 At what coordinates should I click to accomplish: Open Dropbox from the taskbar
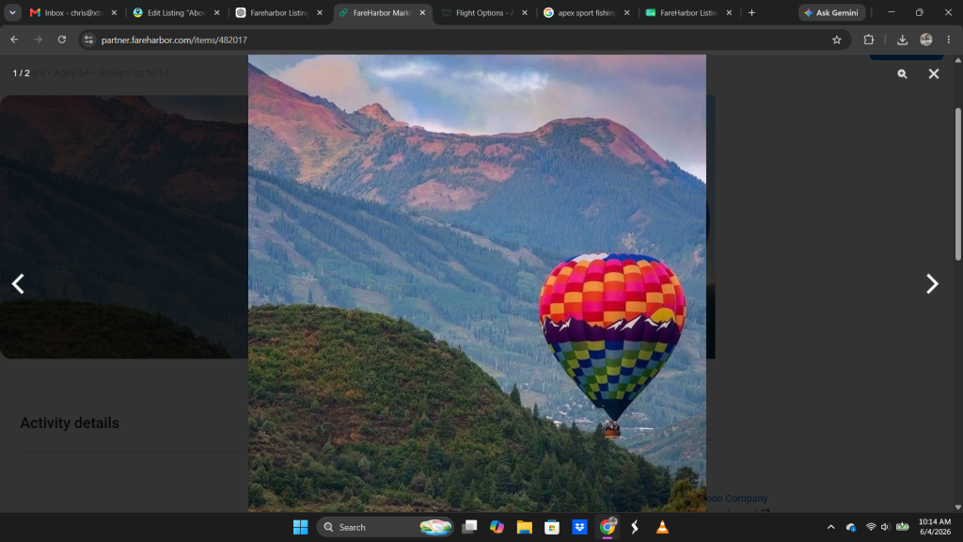tap(579, 527)
